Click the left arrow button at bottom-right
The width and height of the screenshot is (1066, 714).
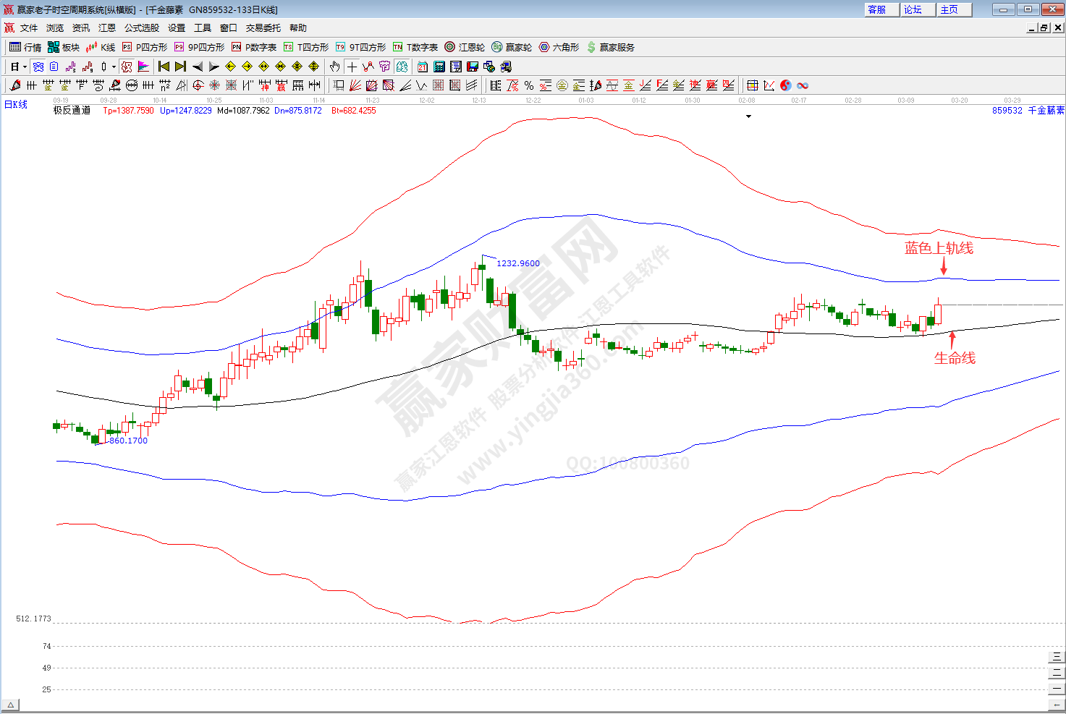point(1057,705)
